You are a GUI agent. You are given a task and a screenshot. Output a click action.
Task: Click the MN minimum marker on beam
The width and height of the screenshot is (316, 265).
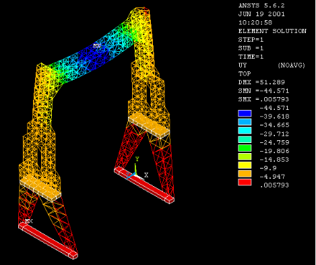point(97,46)
